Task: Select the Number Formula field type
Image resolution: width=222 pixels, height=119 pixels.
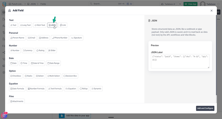Action: click(x=36, y=88)
